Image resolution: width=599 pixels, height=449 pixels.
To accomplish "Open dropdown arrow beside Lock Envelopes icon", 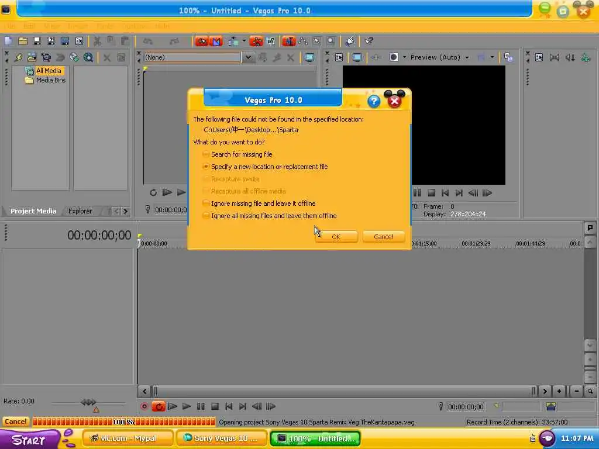I will click(244, 40).
